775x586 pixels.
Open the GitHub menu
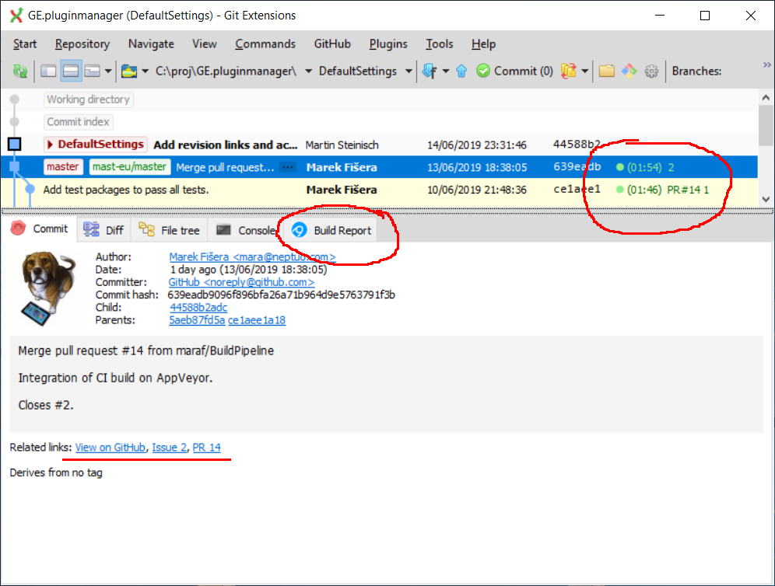point(331,44)
